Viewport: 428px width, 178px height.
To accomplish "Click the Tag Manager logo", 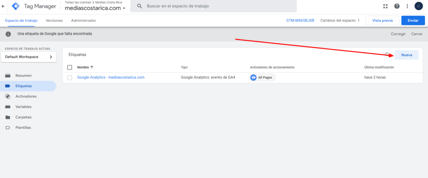I will (x=16, y=6).
